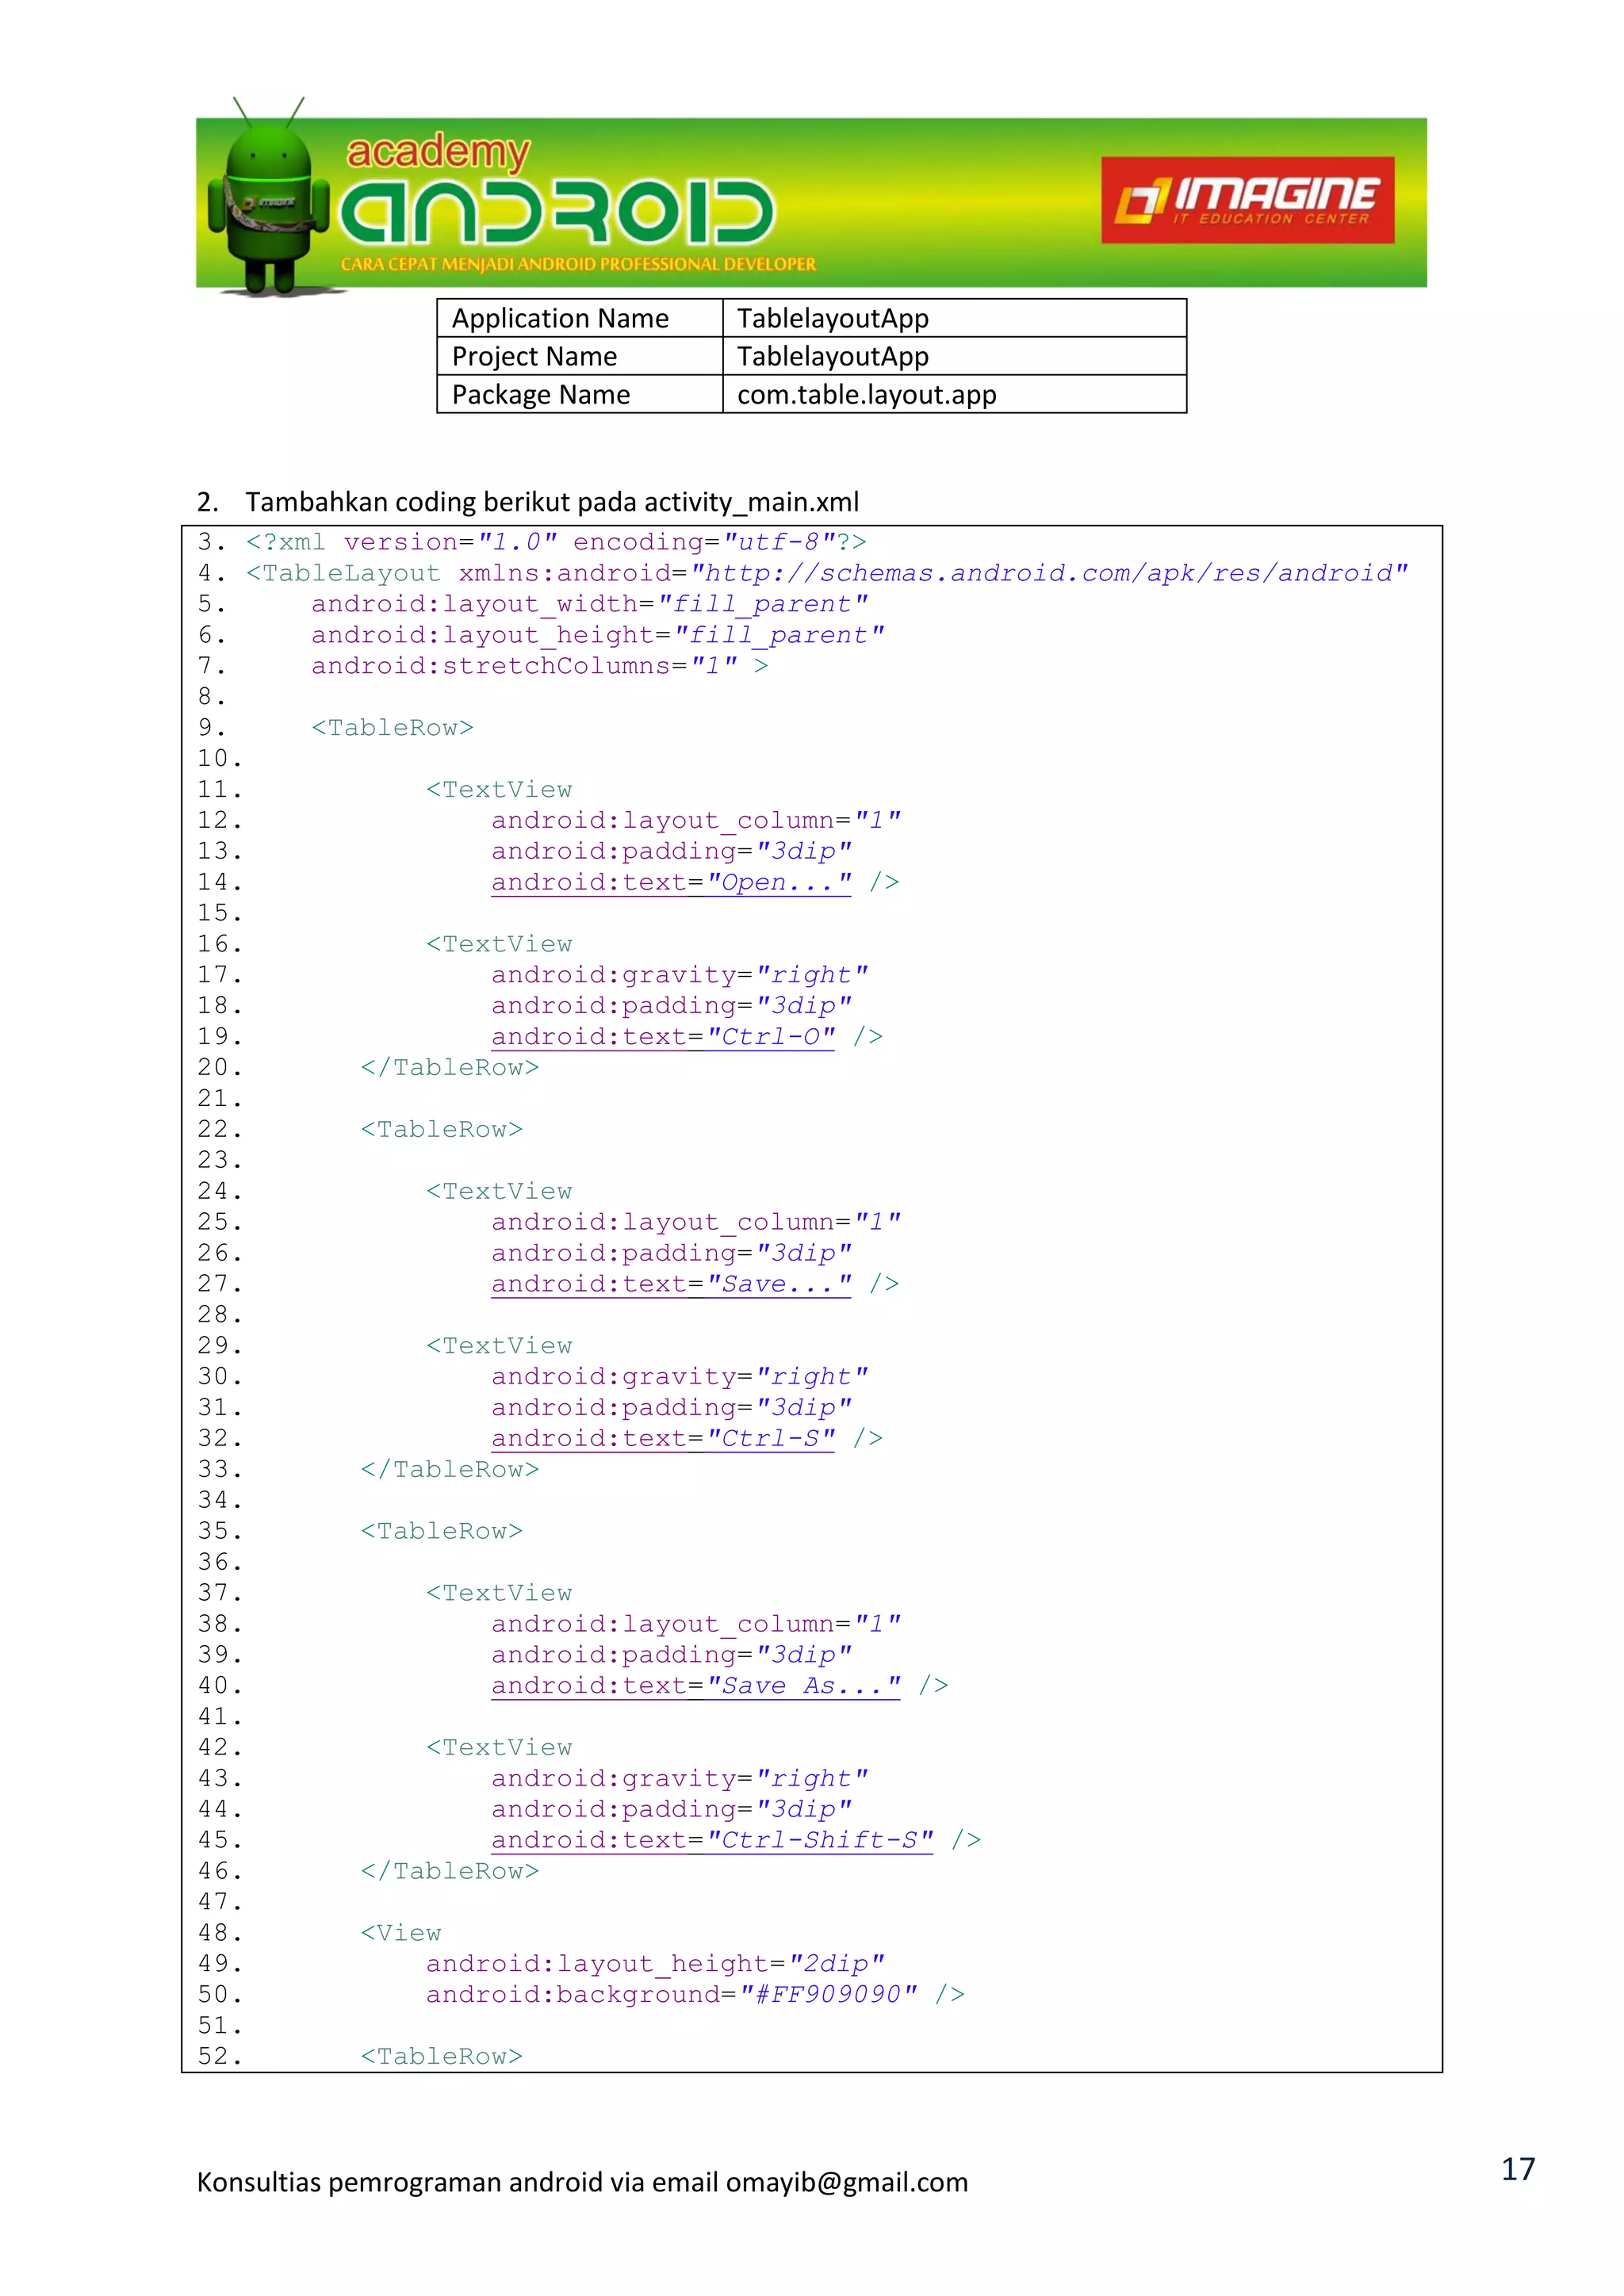Click 'android:gravity="right"' on line 17
This screenshot has height=2296, width=1624.
tap(680, 975)
